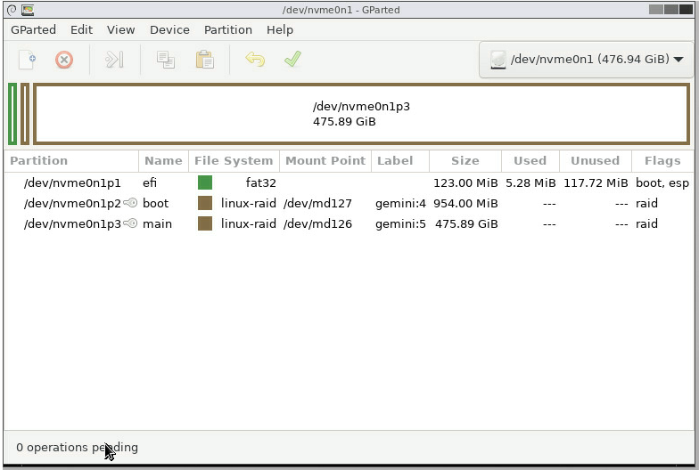Image resolution: width=699 pixels, height=470 pixels.
Task: Click mount point '/dev/md127'
Action: 317,203
